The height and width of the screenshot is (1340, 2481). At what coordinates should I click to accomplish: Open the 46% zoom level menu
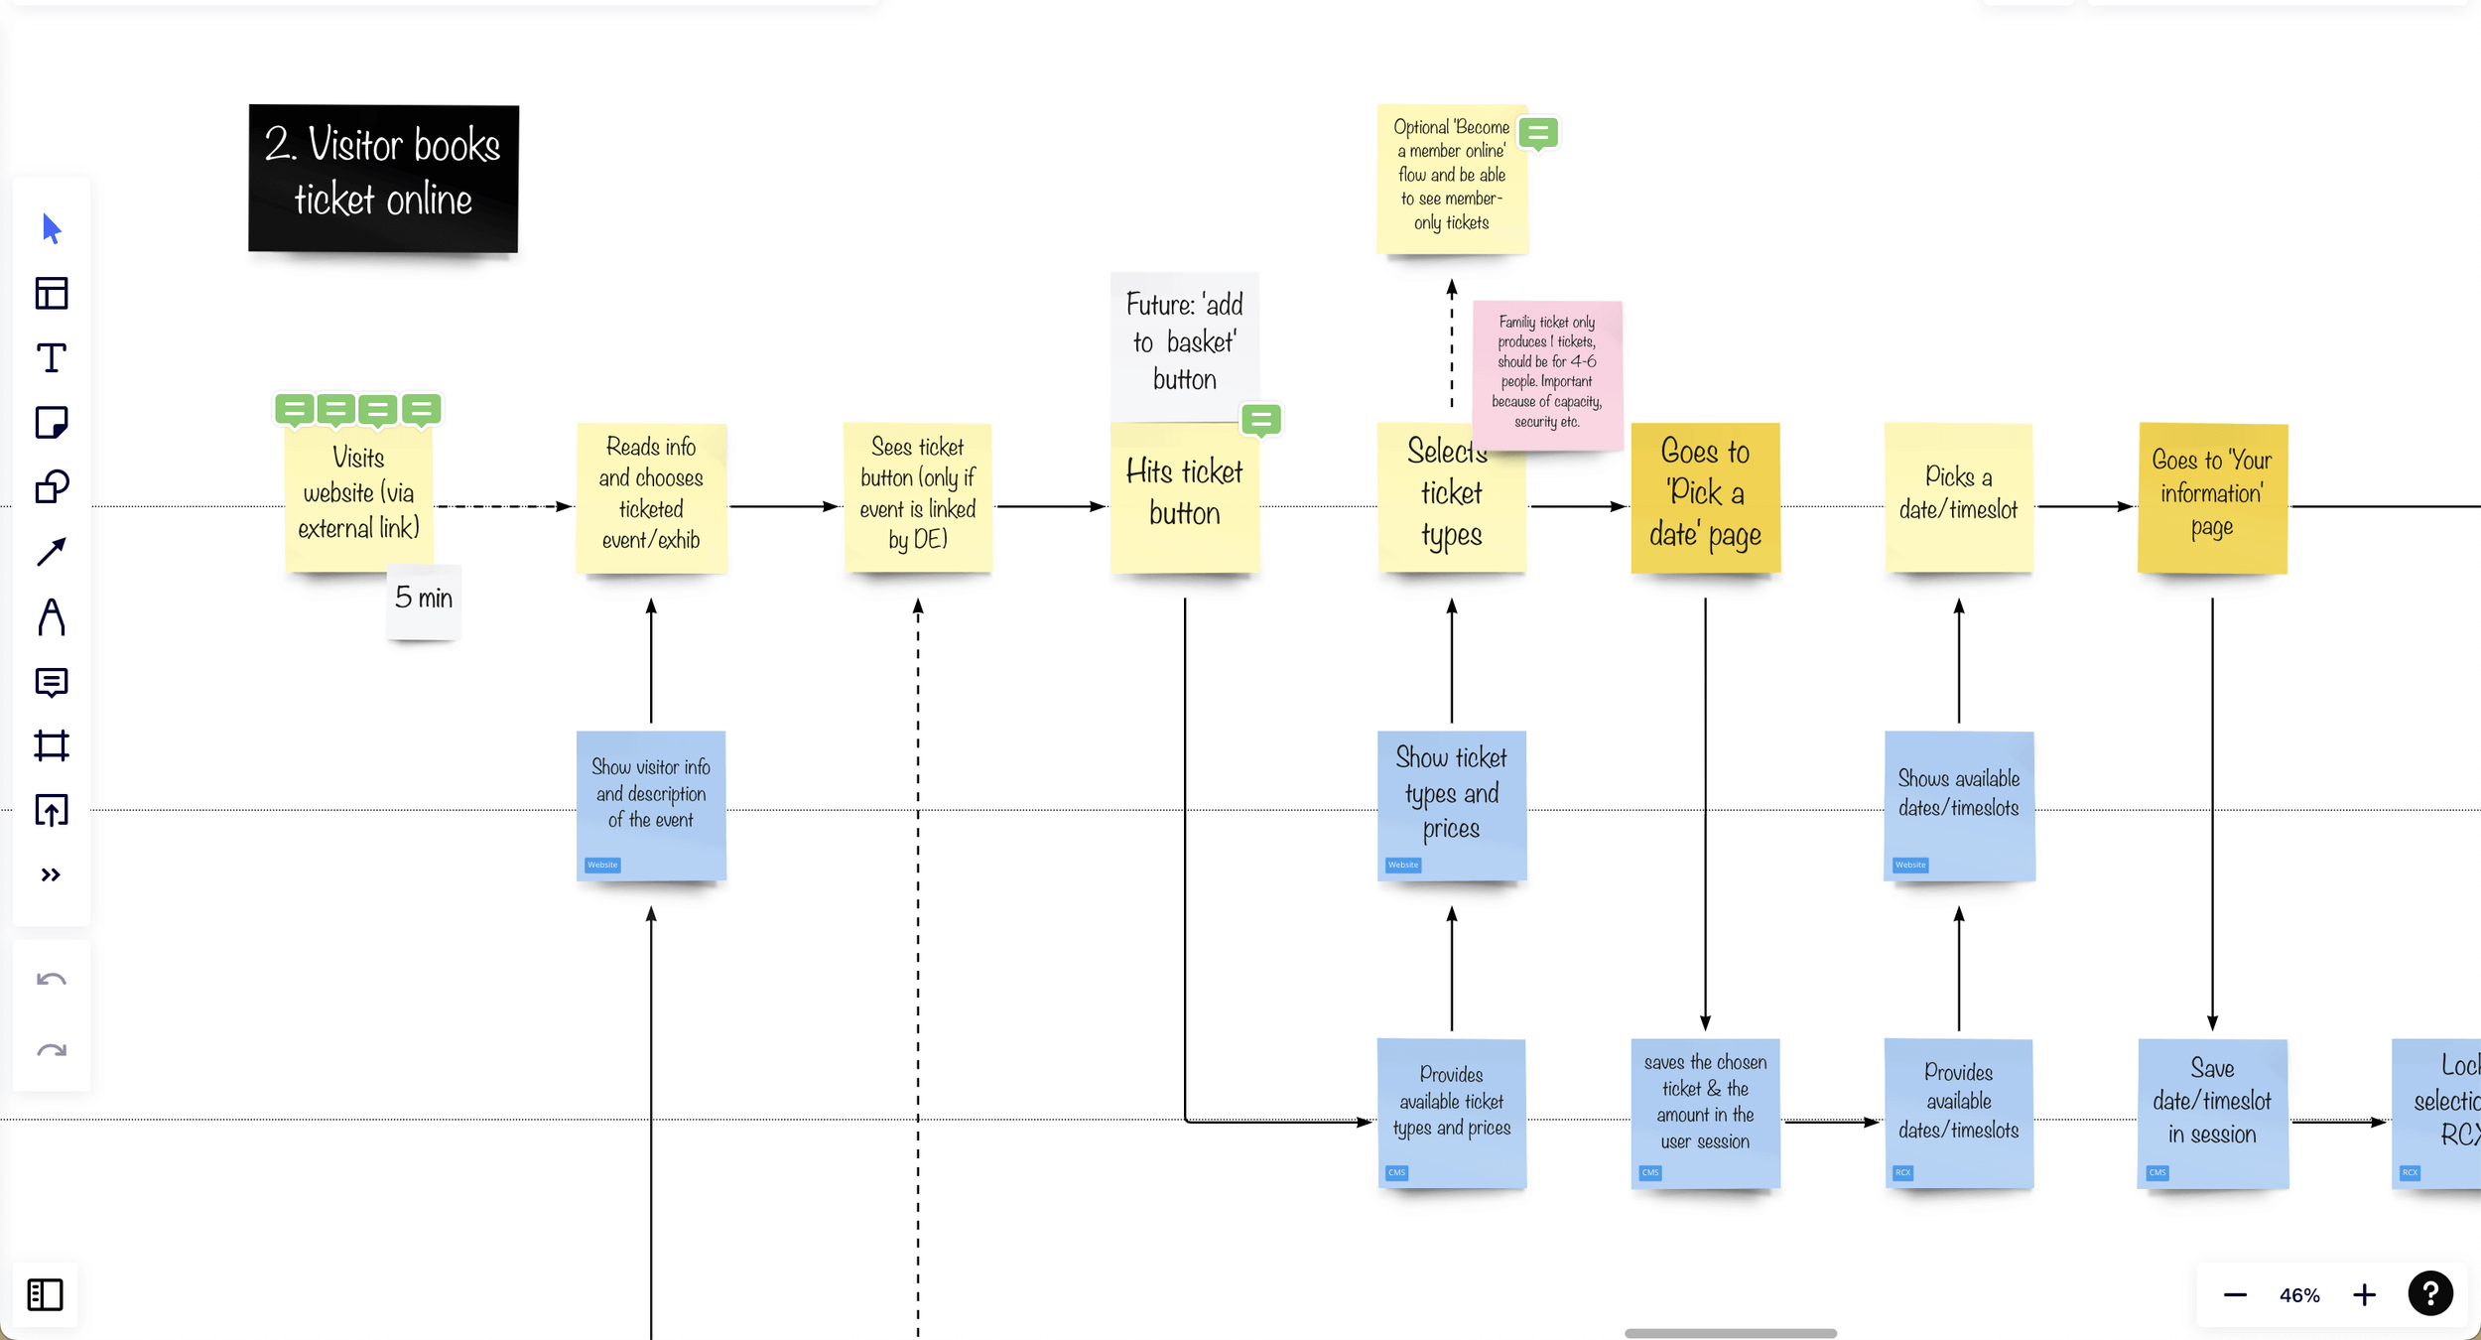click(2299, 1295)
